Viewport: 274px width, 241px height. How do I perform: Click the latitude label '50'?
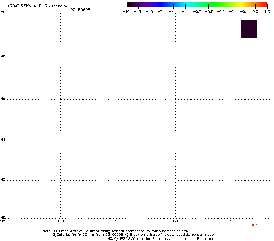point(3,12)
